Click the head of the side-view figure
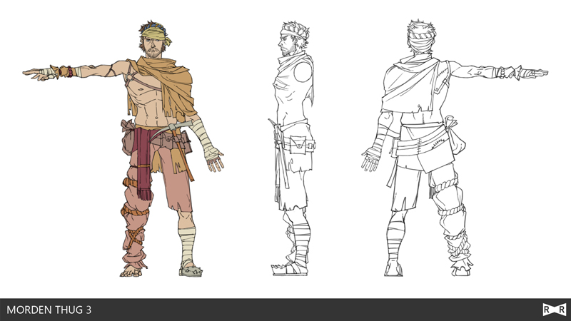This screenshot has height=321, width=571. tap(293, 38)
